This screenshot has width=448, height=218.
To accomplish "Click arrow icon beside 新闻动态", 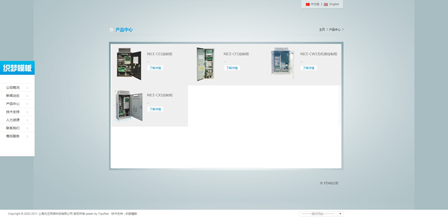I will (x=27, y=96).
